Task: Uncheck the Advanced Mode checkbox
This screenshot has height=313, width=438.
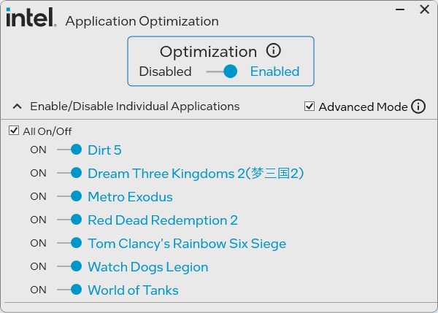Action: click(x=310, y=107)
